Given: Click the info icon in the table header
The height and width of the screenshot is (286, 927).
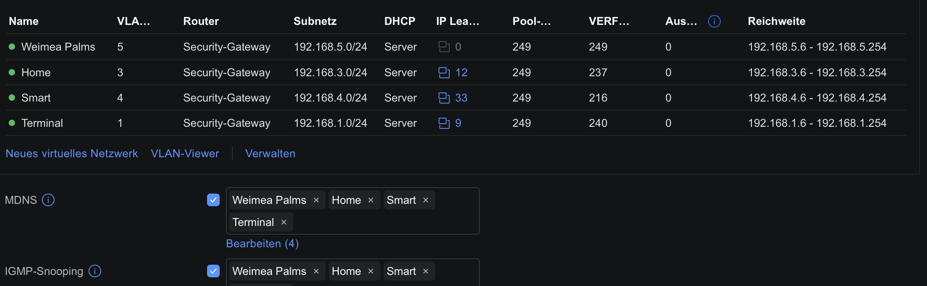Looking at the screenshot, I should tap(714, 21).
